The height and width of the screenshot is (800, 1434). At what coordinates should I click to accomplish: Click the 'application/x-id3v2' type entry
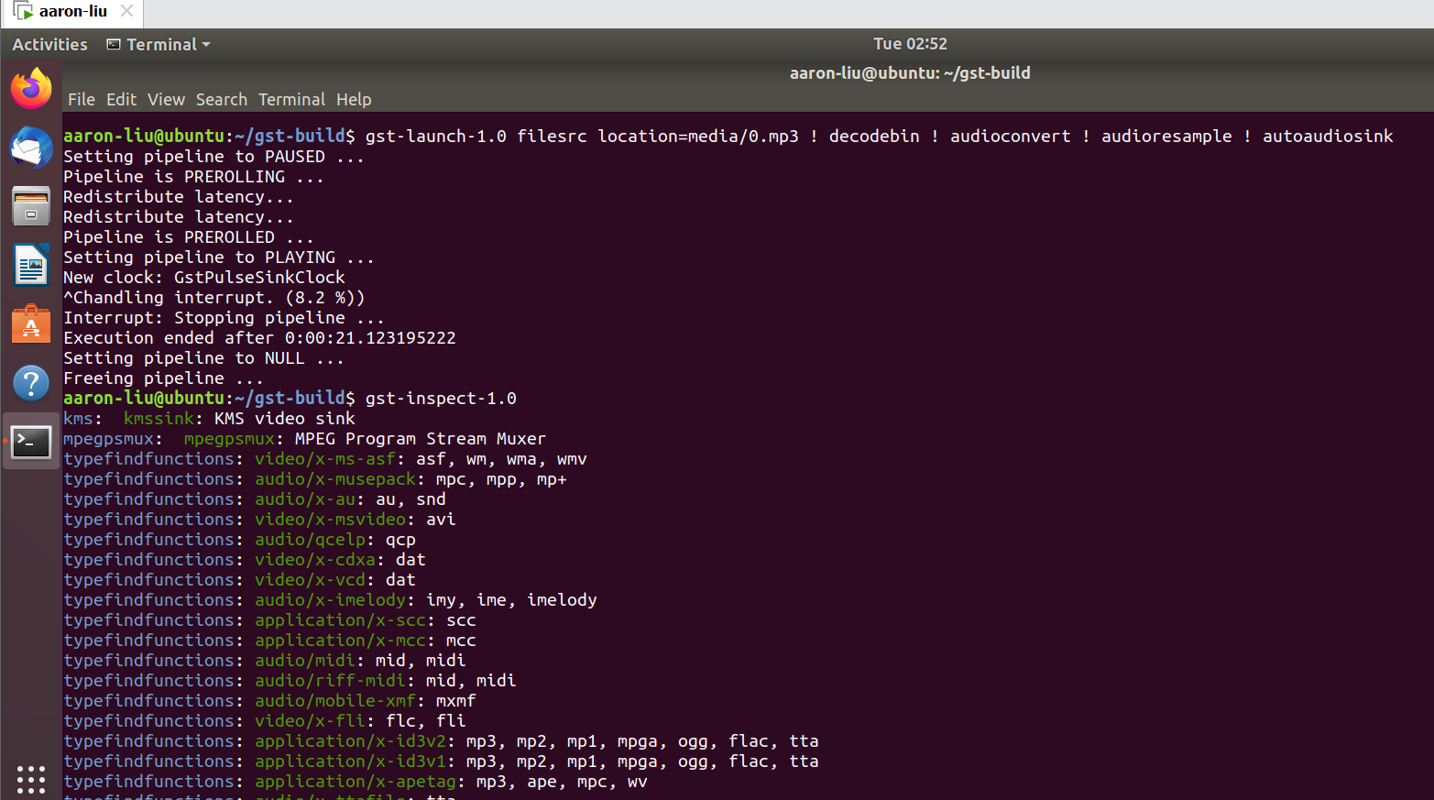click(x=350, y=741)
